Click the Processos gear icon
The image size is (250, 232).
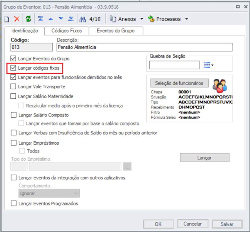(x=151, y=19)
